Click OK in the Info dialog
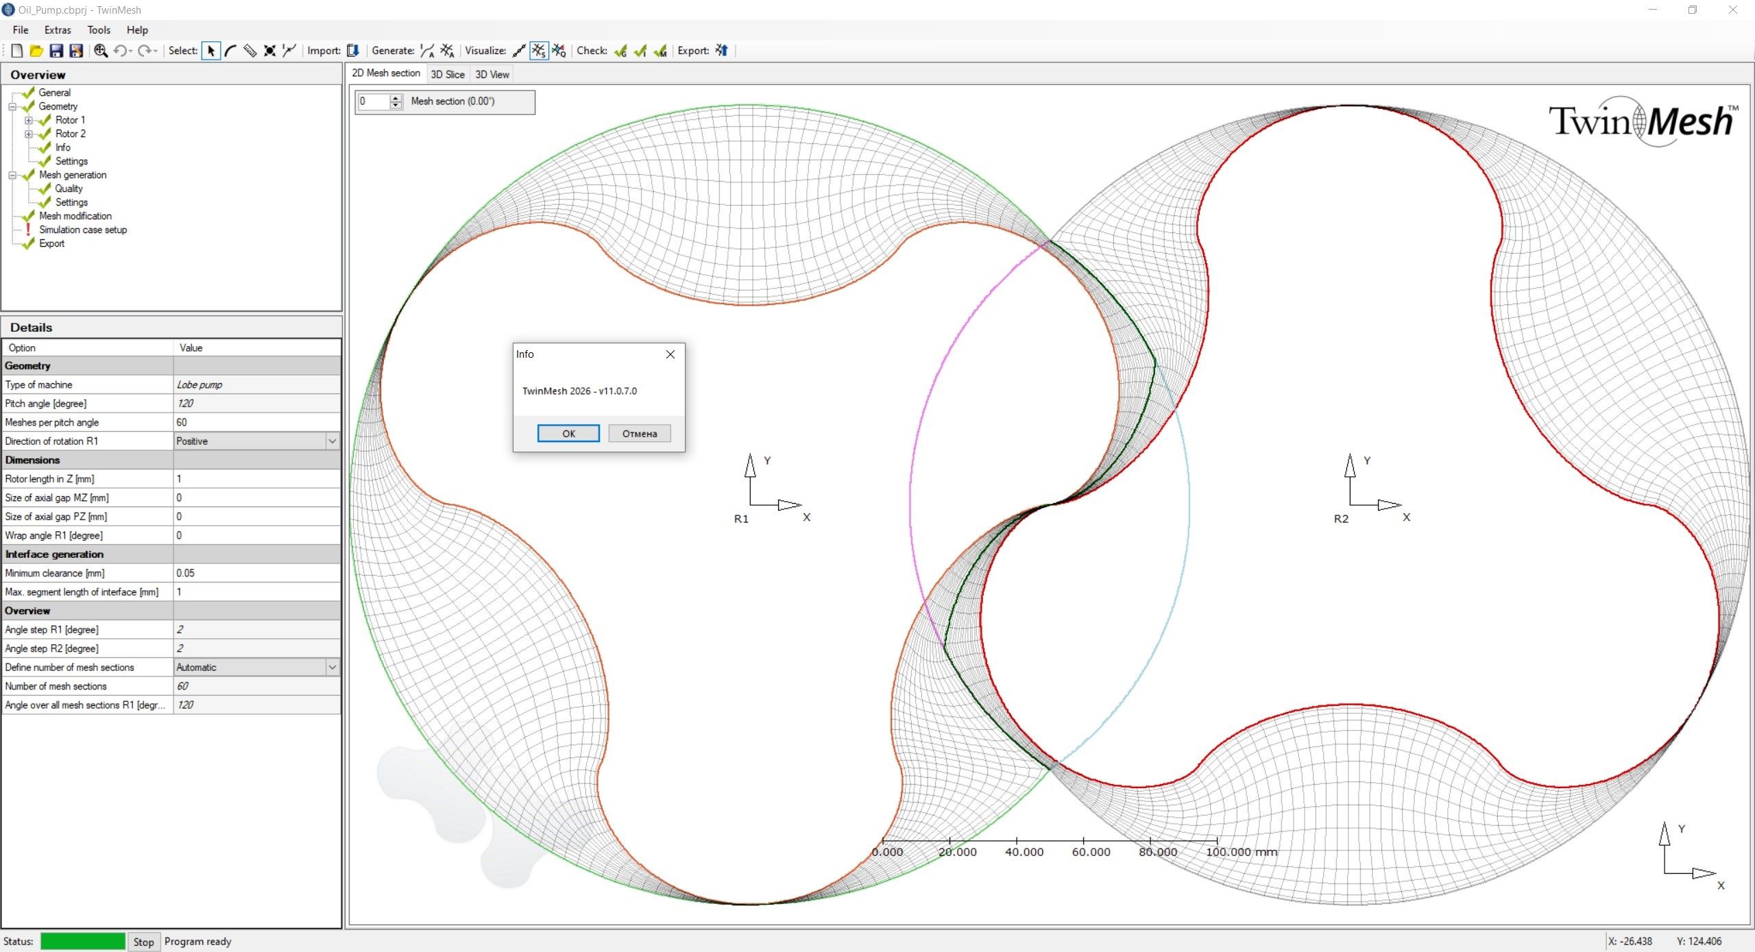This screenshot has width=1755, height=952. pyautogui.click(x=568, y=433)
